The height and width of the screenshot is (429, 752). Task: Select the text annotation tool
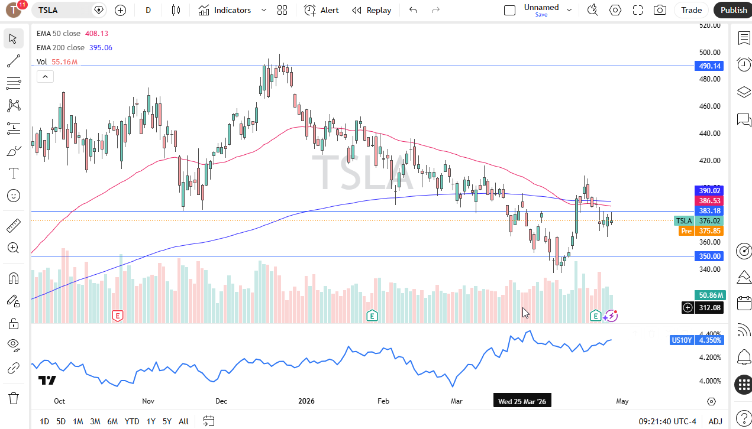click(x=14, y=173)
